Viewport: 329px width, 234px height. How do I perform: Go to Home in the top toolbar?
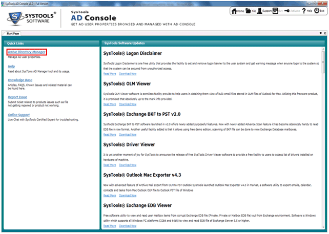pos(238,11)
